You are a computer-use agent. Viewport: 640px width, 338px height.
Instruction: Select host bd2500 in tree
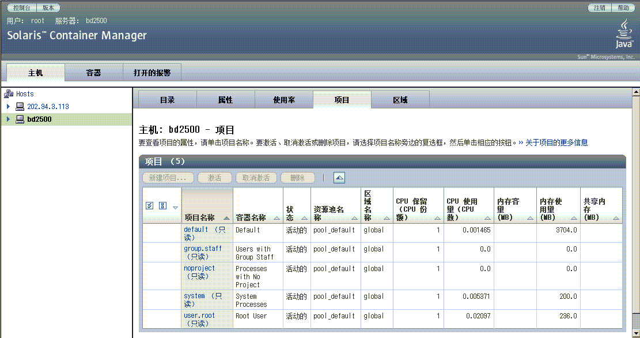click(x=39, y=119)
